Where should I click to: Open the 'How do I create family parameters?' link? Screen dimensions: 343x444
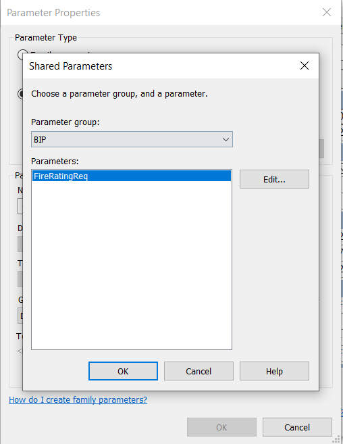(x=78, y=399)
